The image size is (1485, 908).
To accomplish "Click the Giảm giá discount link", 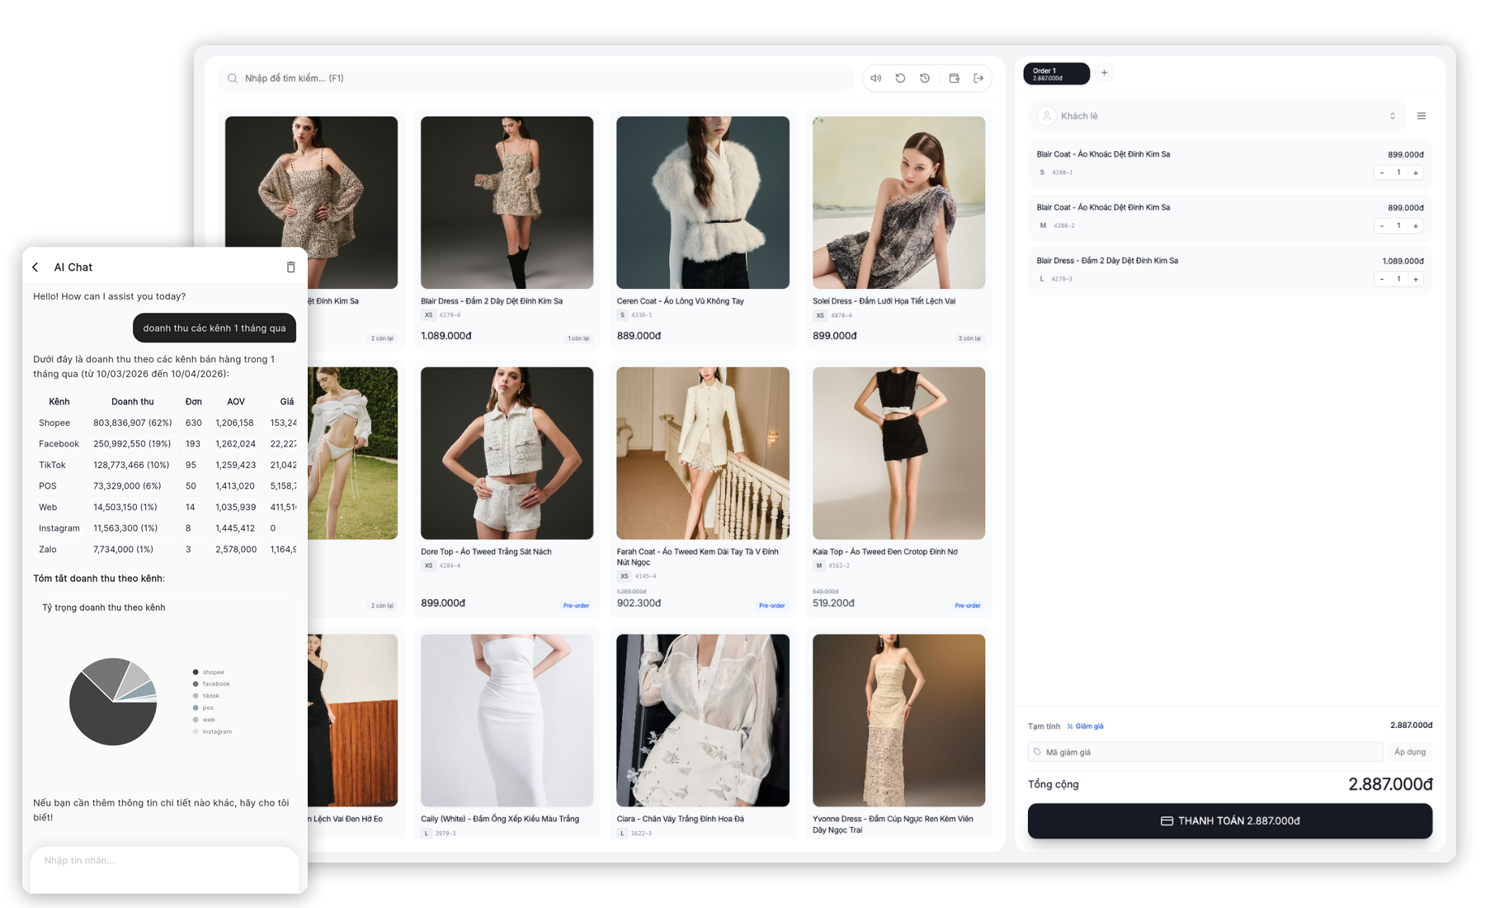I will point(1086,726).
